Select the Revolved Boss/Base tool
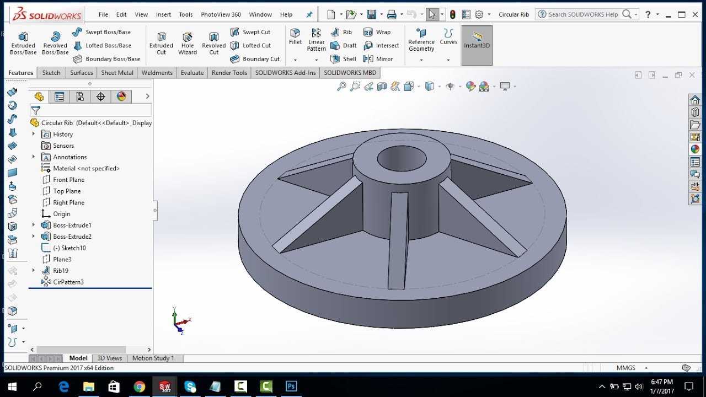 tap(55, 43)
